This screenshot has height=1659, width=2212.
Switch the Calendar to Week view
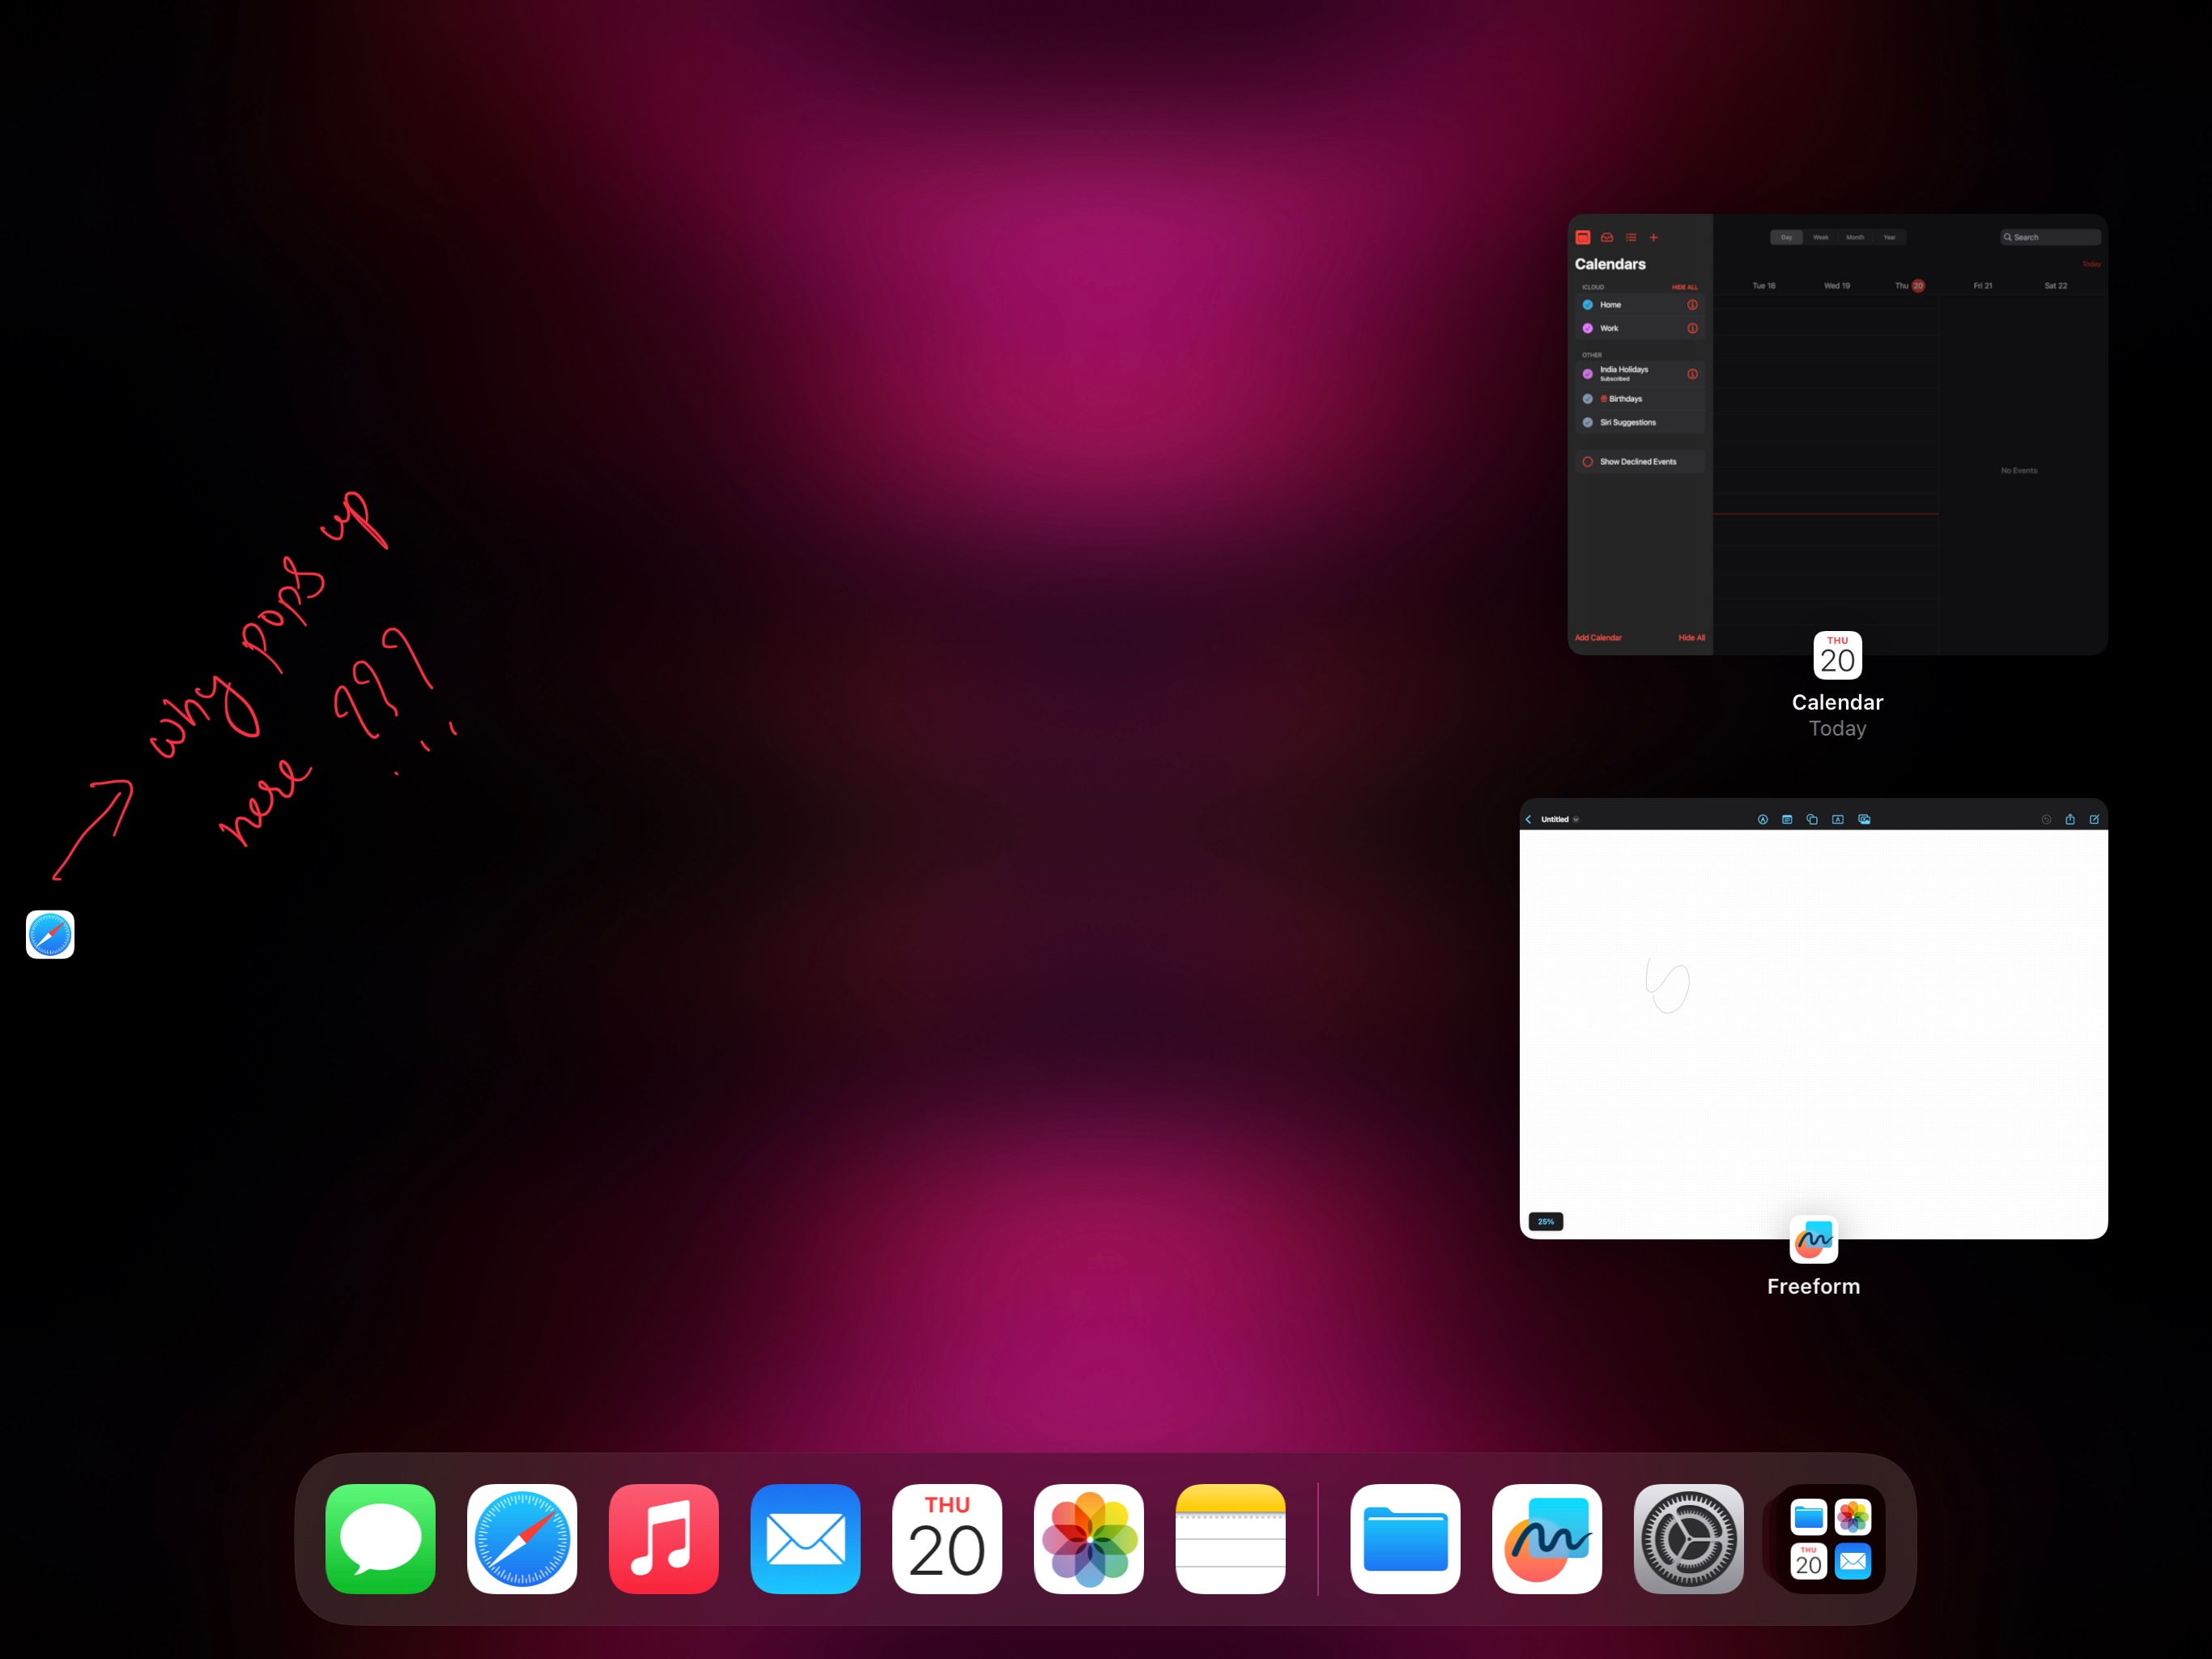(1821, 238)
